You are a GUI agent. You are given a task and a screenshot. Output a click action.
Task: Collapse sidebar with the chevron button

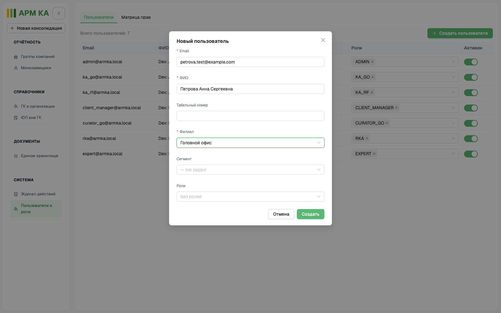(59, 13)
